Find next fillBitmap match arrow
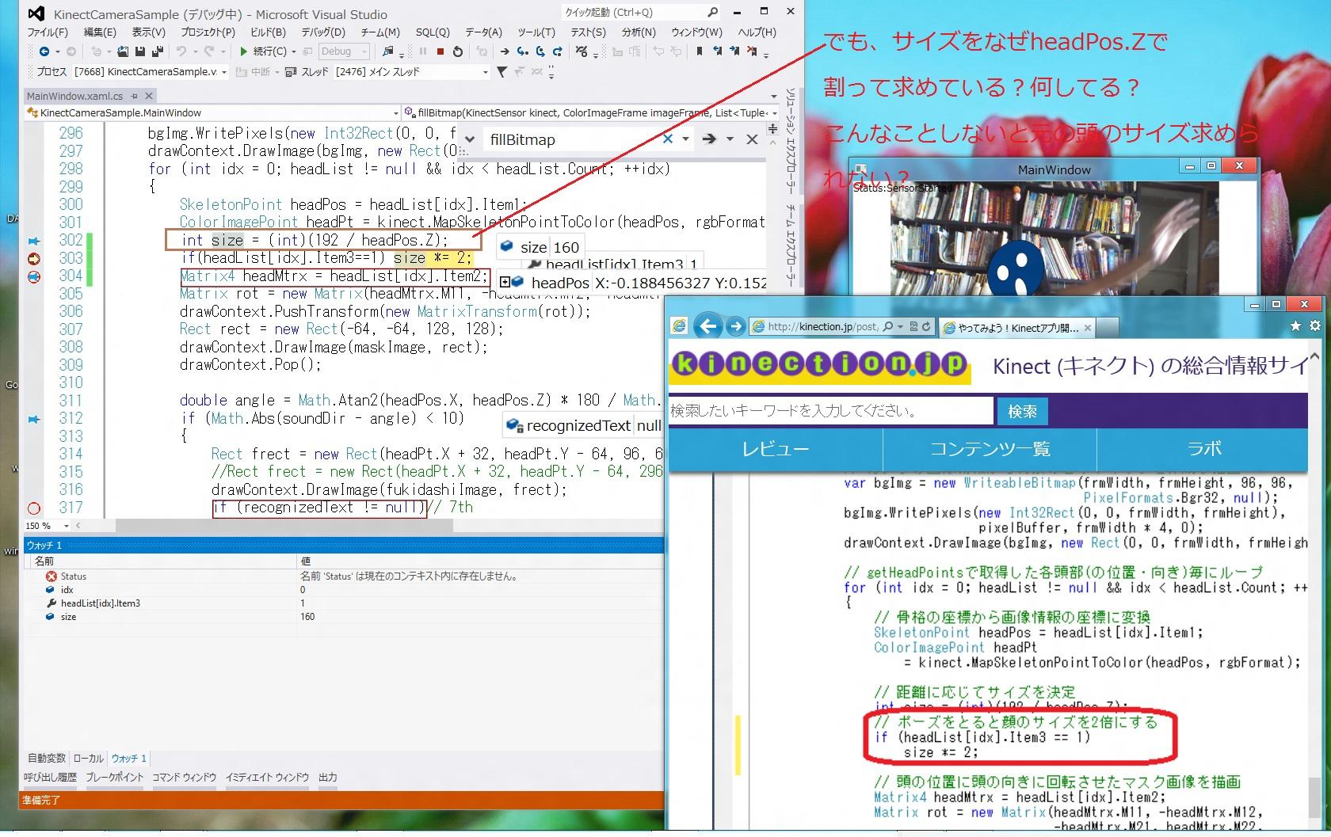The height and width of the screenshot is (837, 1331). pyautogui.click(x=709, y=139)
